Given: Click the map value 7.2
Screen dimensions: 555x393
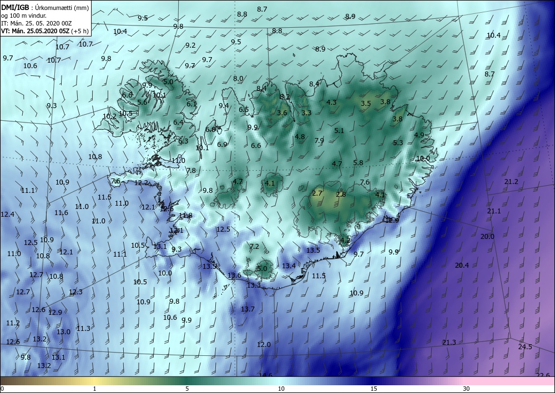Looking at the screenshot, I should (255, 246).
